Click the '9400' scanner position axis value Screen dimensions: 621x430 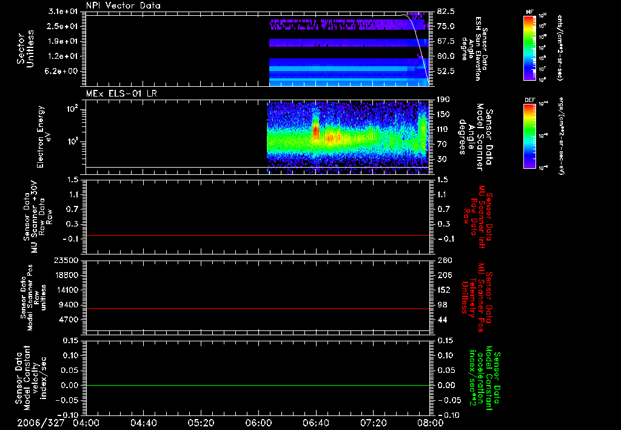point(68,305)
